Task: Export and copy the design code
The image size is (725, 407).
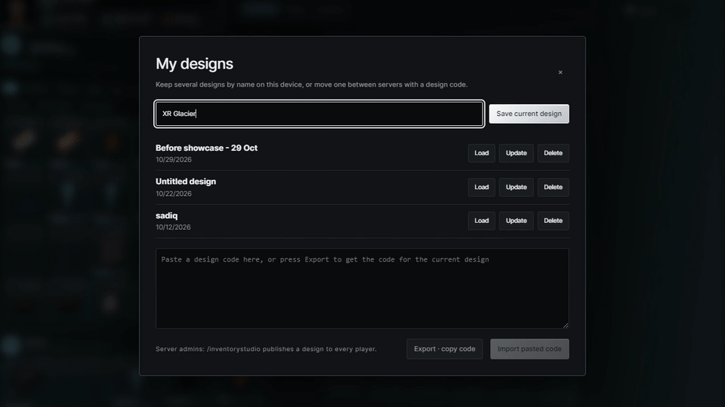Action: [x=444, y=349]
